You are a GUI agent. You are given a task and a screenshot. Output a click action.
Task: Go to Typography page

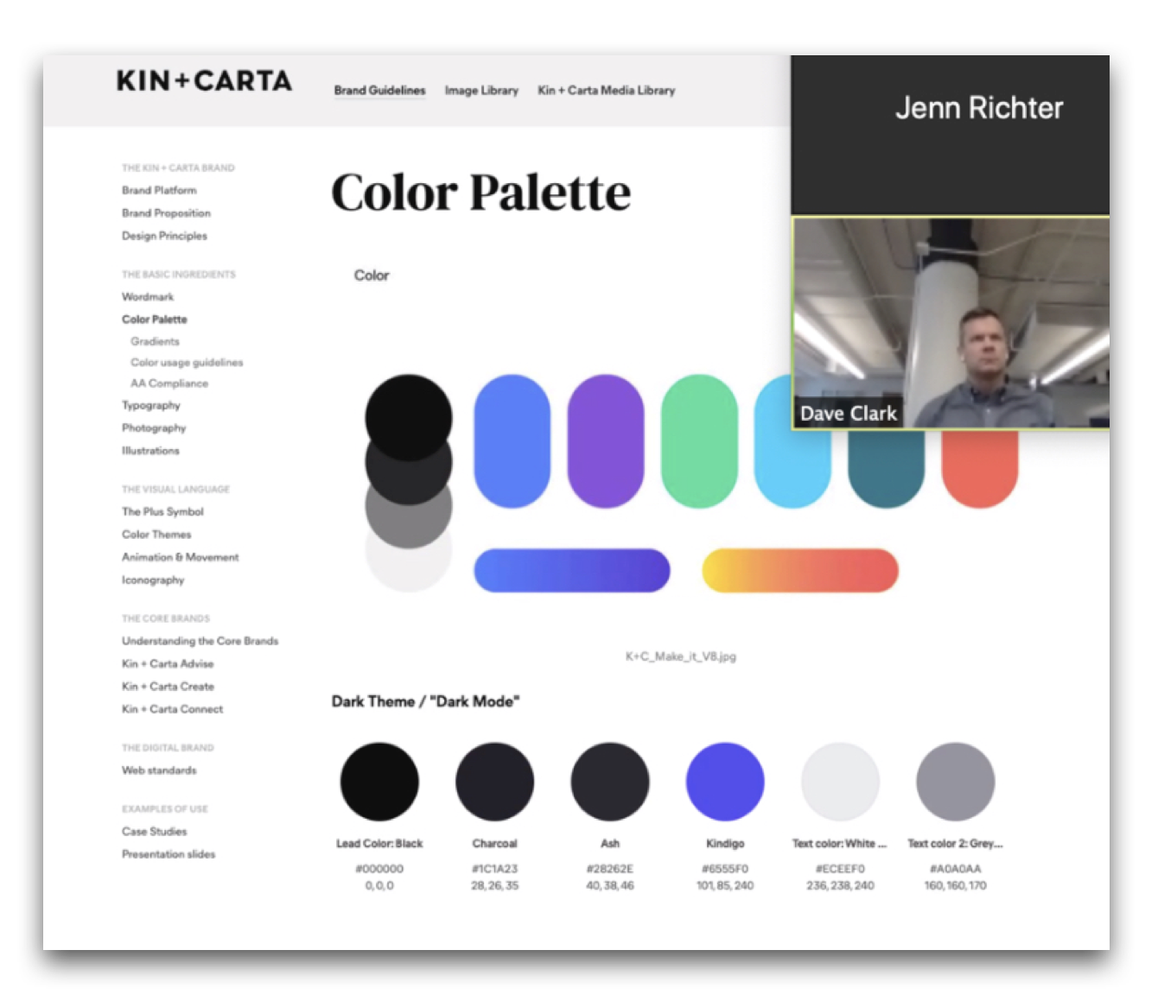click(151, 406)
